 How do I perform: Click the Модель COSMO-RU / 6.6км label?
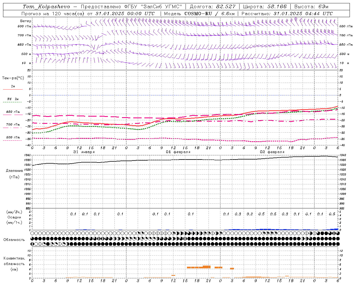point(199,14)
